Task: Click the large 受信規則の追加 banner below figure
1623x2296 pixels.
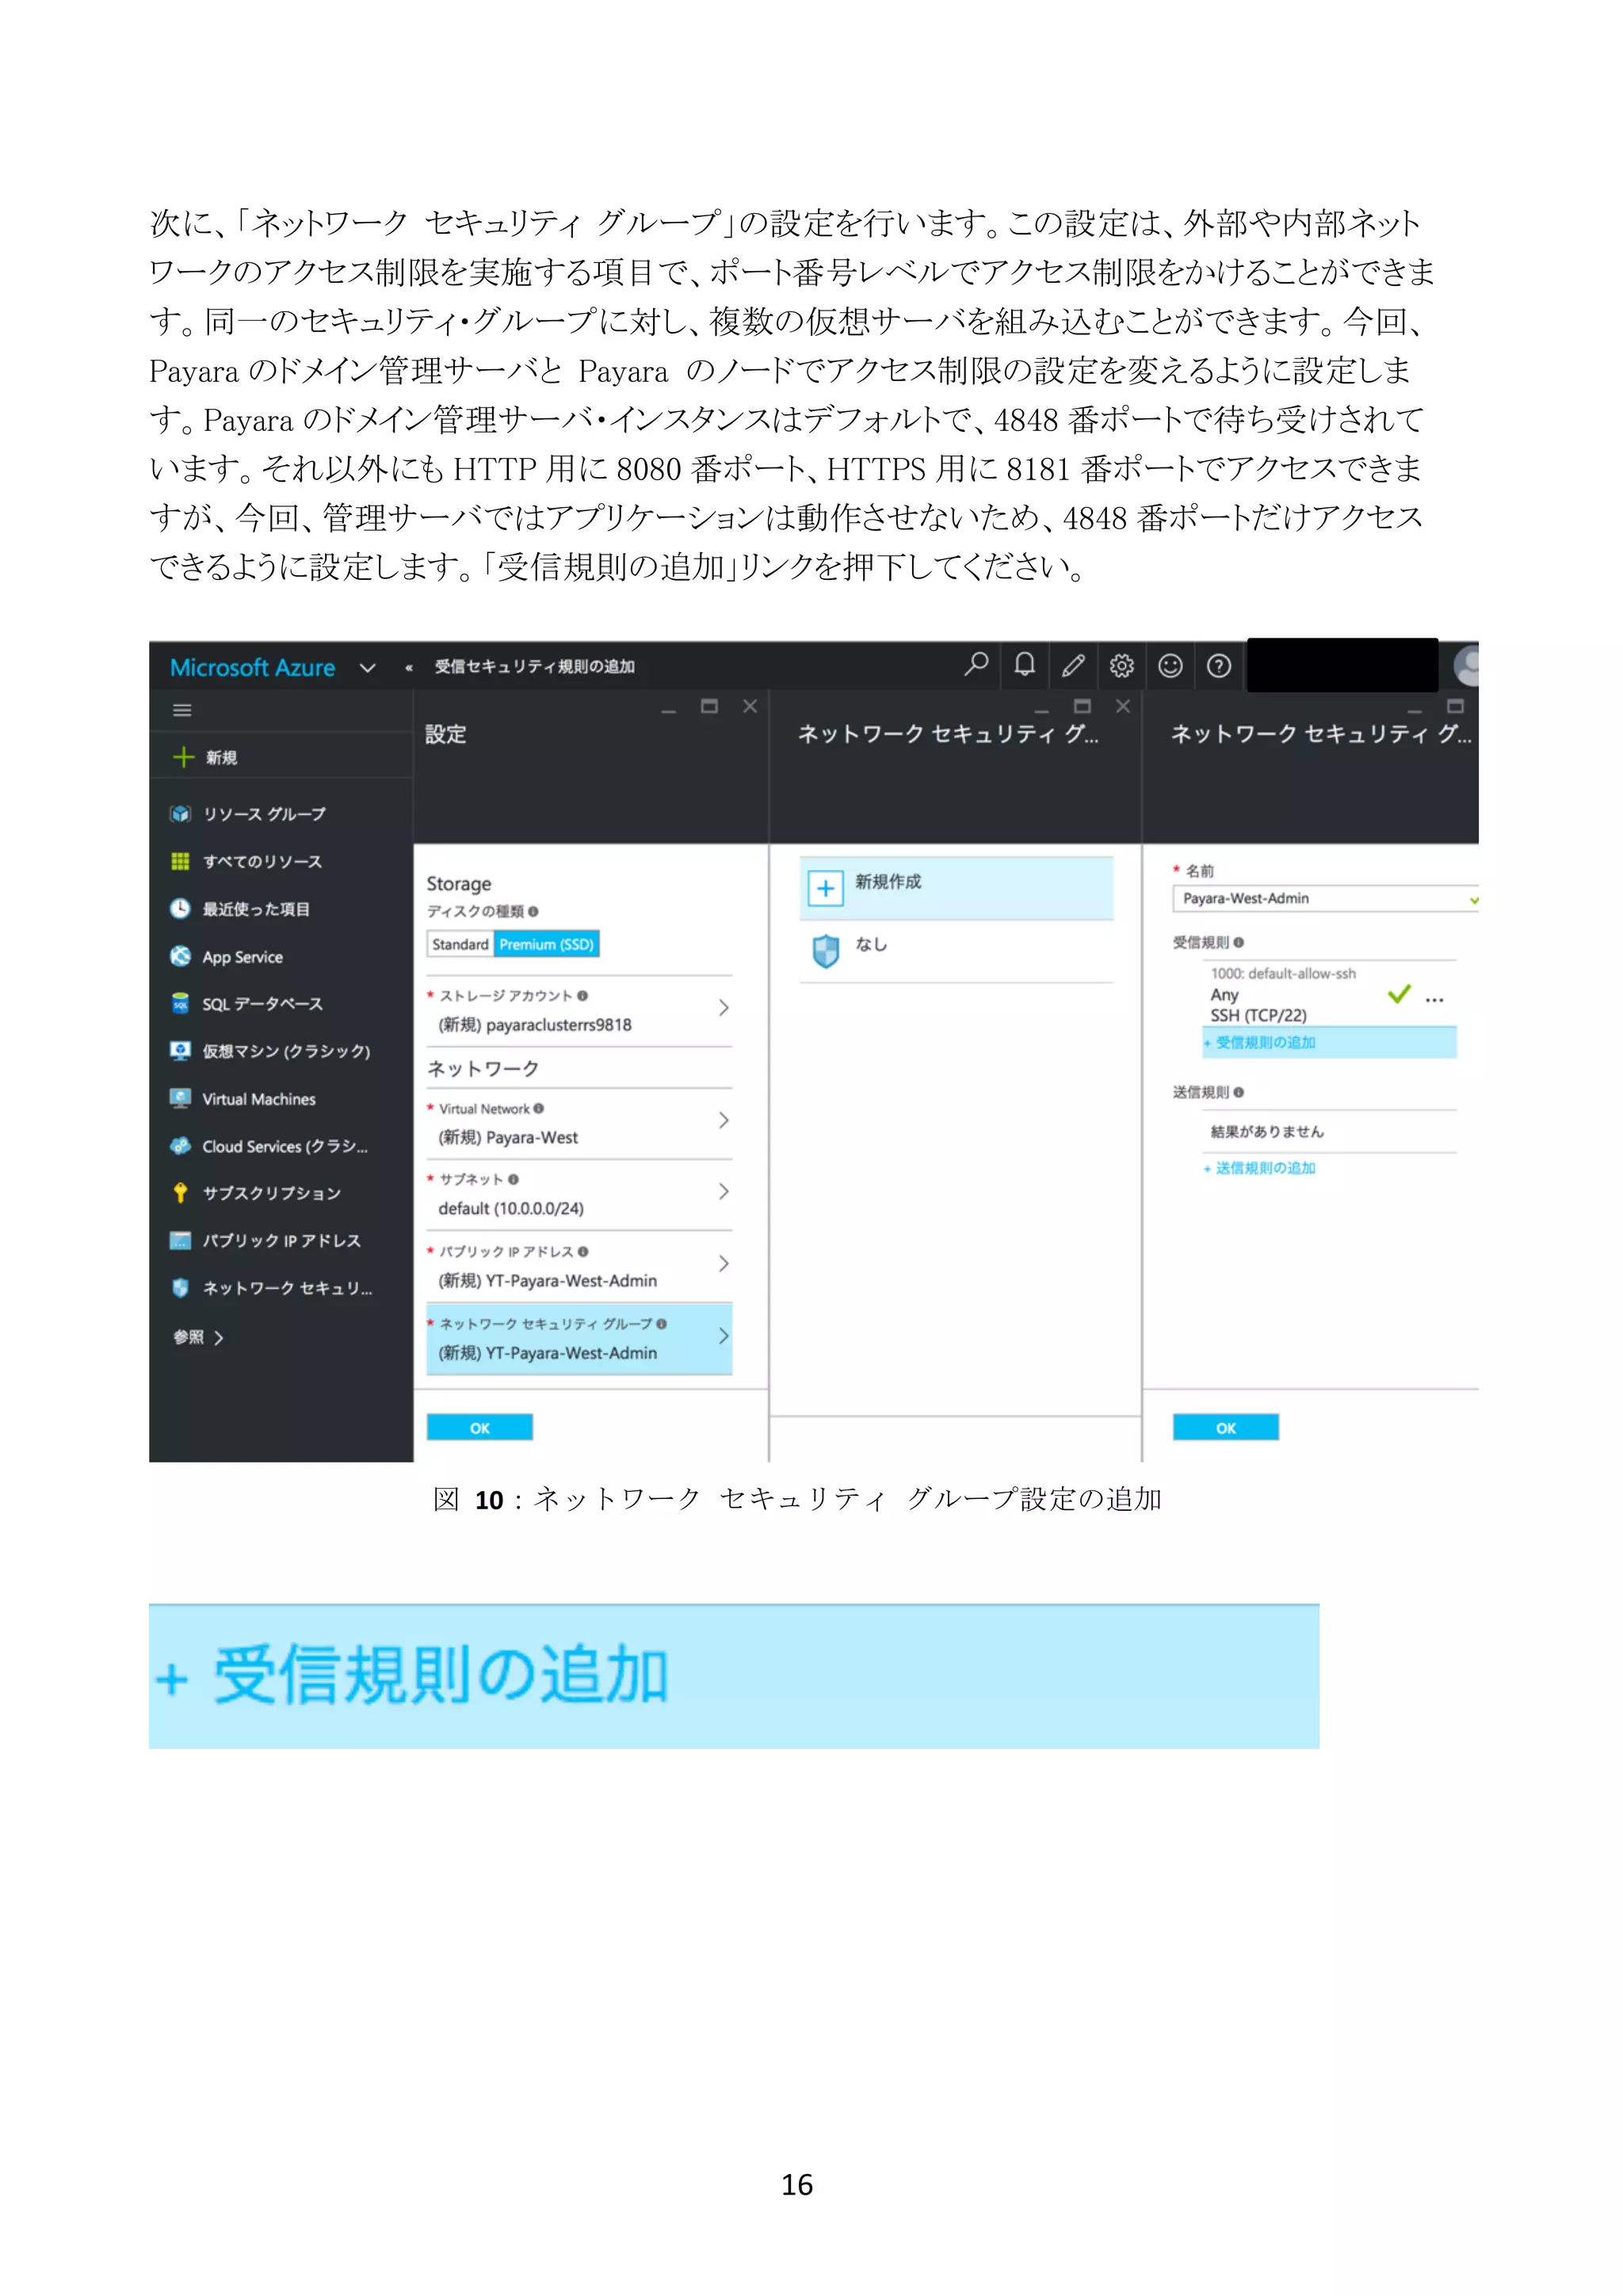Action: tap(733, 1675)
